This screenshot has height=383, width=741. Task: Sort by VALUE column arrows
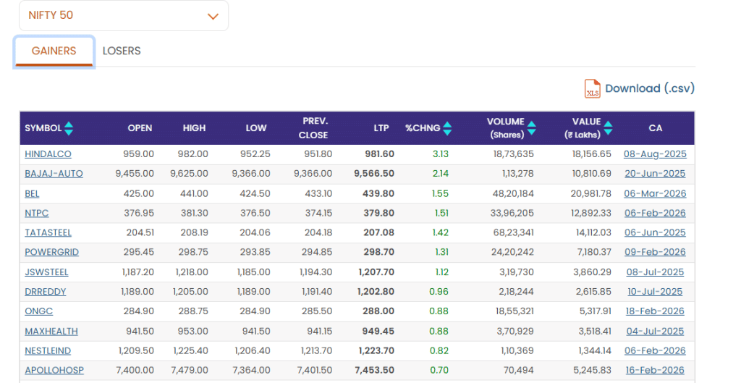click(x=608, y=128)
